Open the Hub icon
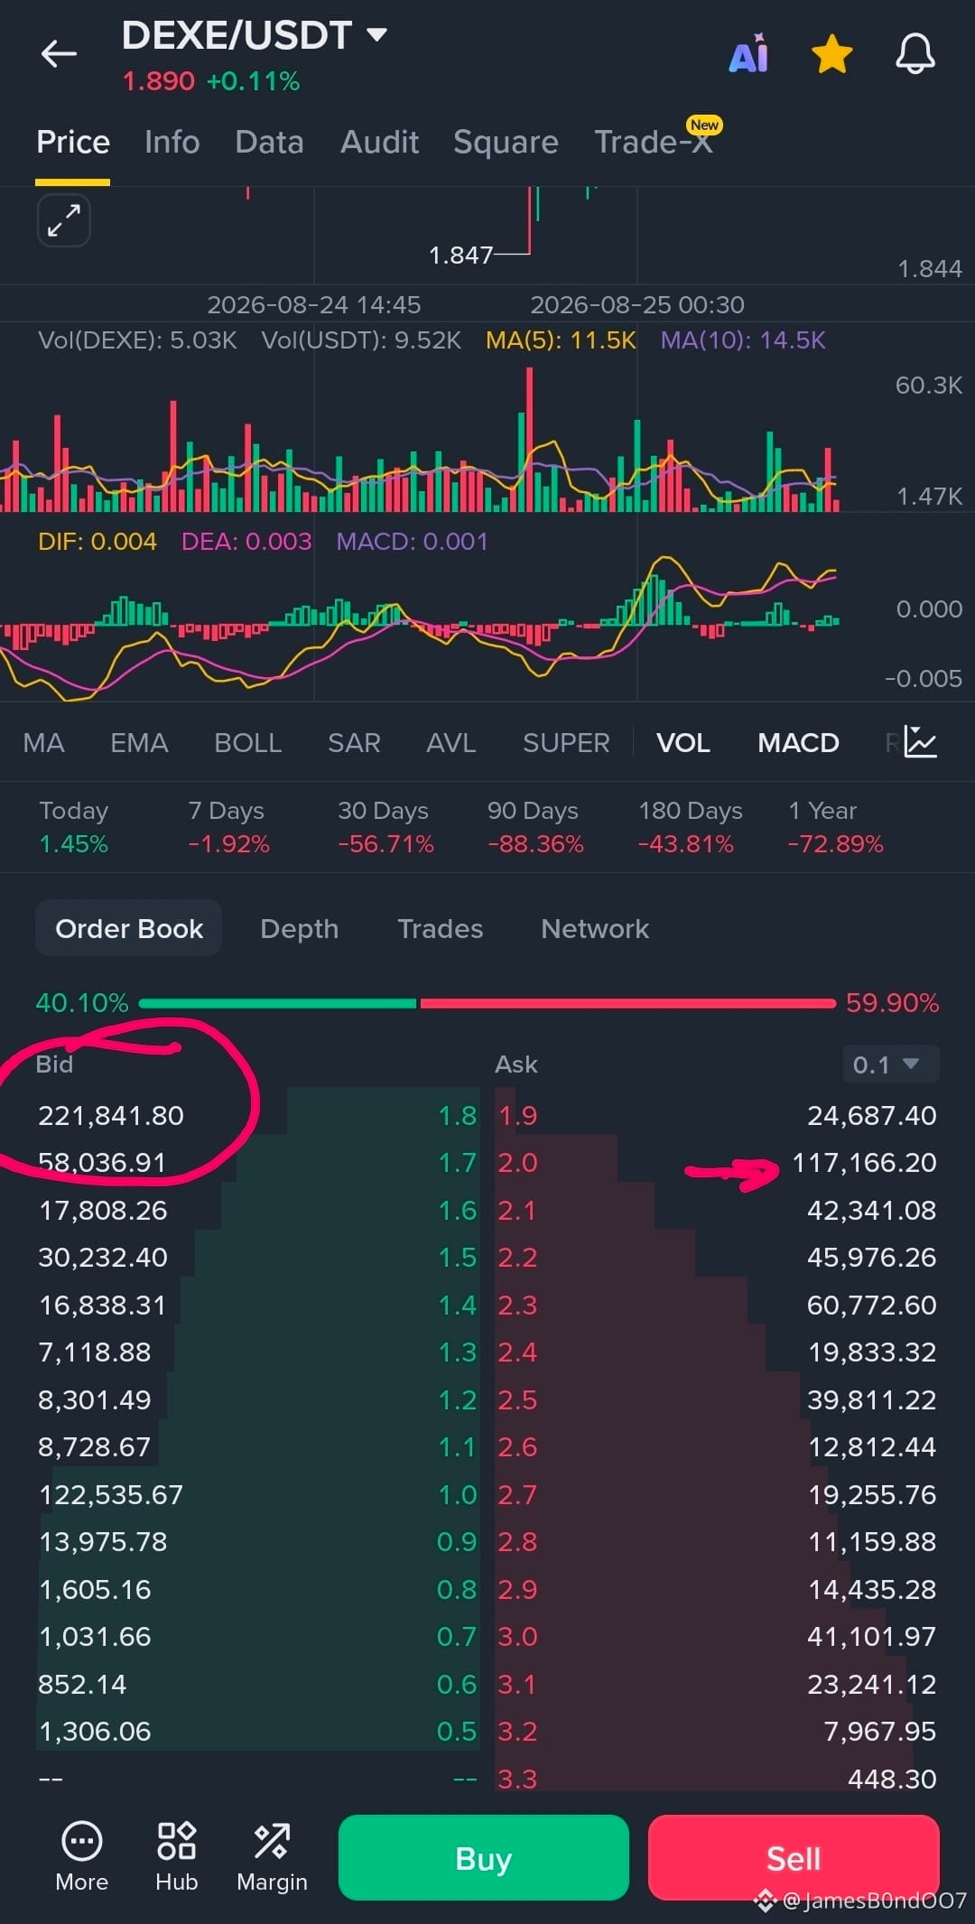This screenshot has height=1924, width=975. point(176,1858)
